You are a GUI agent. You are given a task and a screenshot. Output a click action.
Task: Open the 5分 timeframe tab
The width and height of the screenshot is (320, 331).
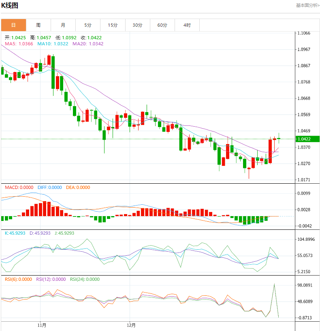88,25
